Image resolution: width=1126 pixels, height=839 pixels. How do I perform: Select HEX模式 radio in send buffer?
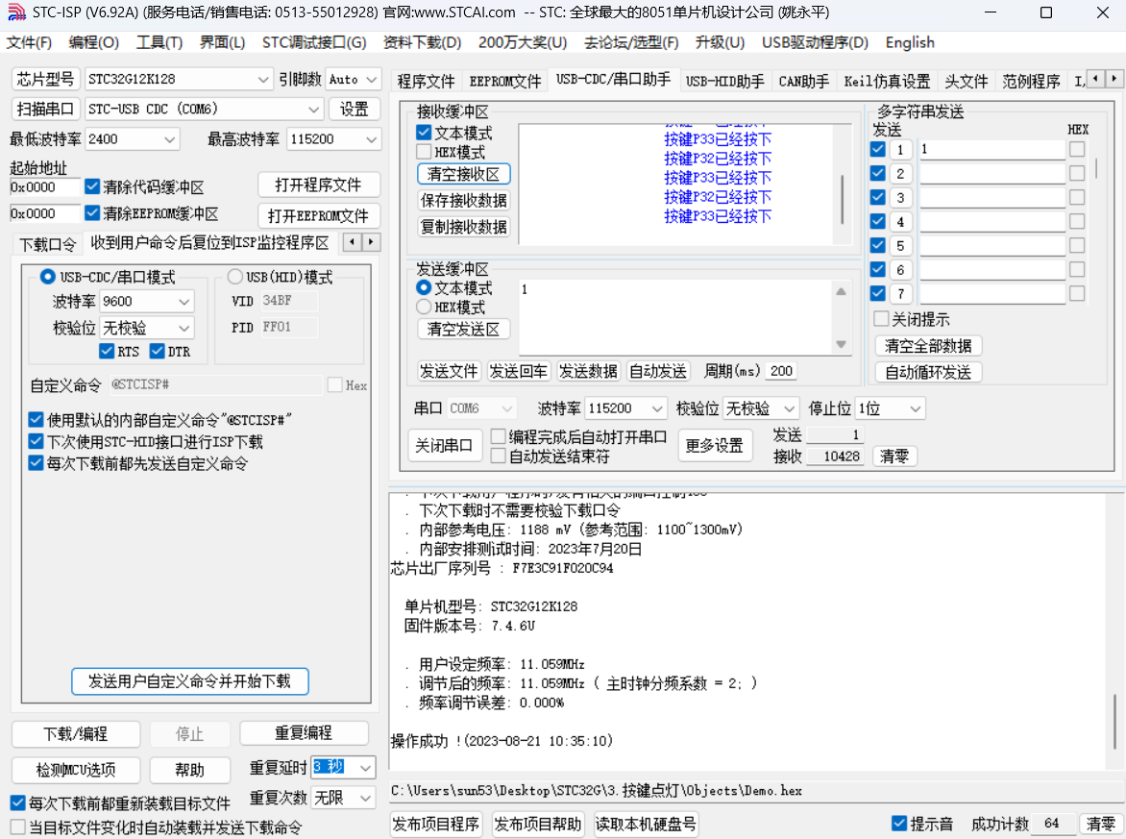[x=424, y=307]
